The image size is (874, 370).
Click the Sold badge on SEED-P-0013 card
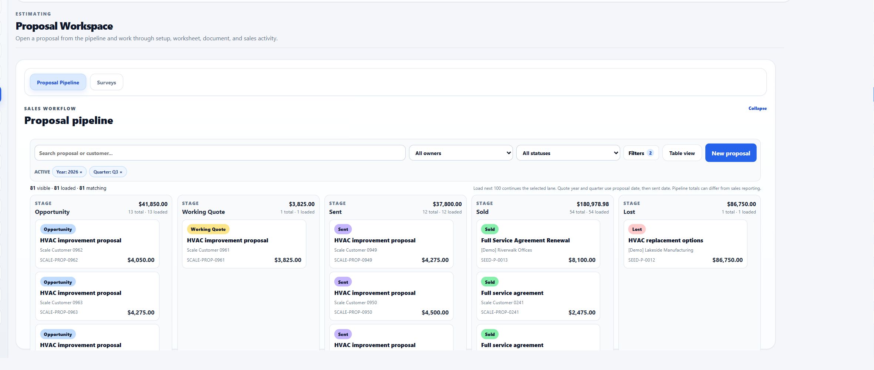(x=490, y=229)
